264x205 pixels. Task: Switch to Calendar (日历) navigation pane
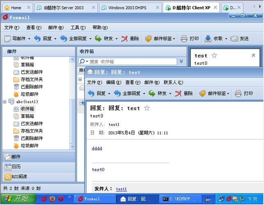[39, 167]
